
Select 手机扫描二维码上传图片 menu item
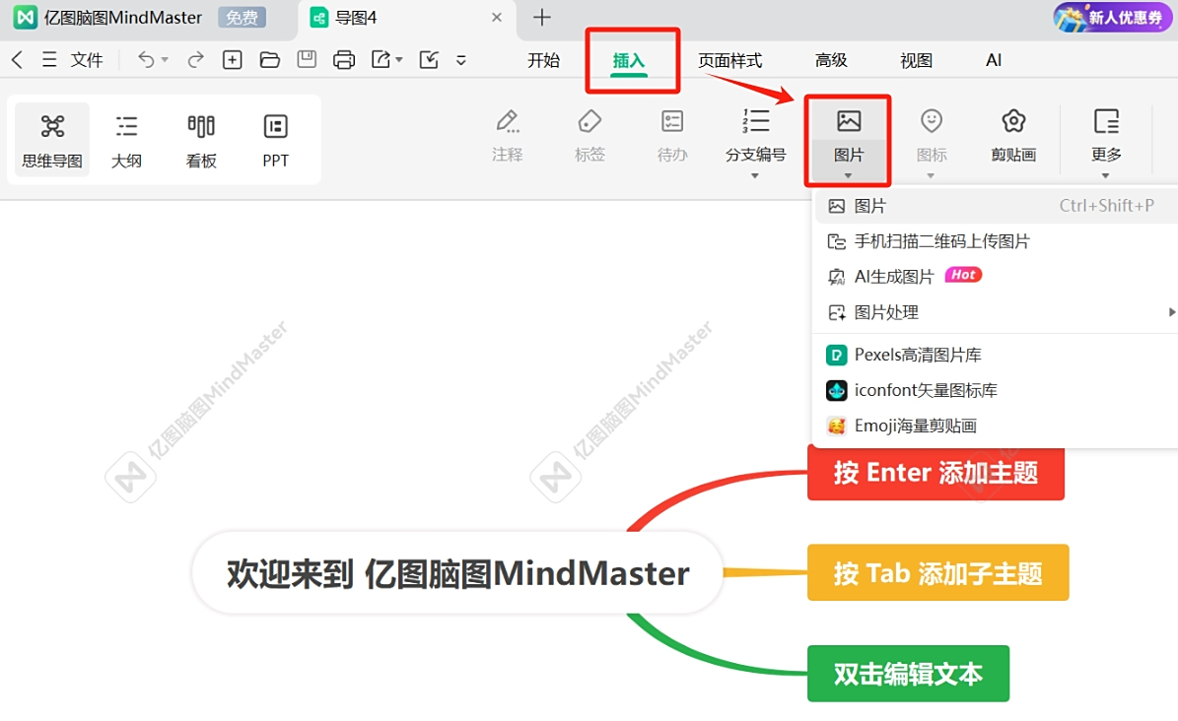pos(997,241)
